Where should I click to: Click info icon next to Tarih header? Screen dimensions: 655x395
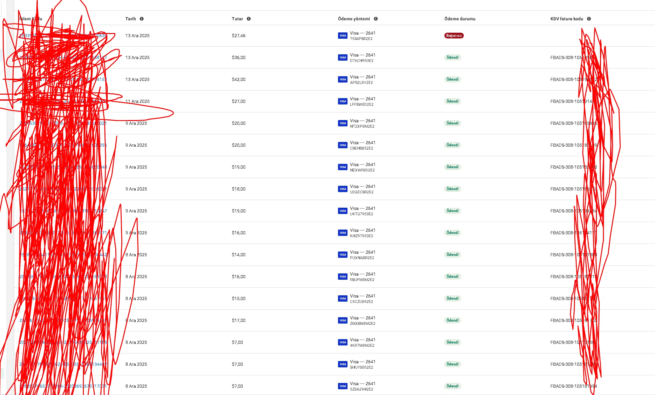click(x=142, y=19)
